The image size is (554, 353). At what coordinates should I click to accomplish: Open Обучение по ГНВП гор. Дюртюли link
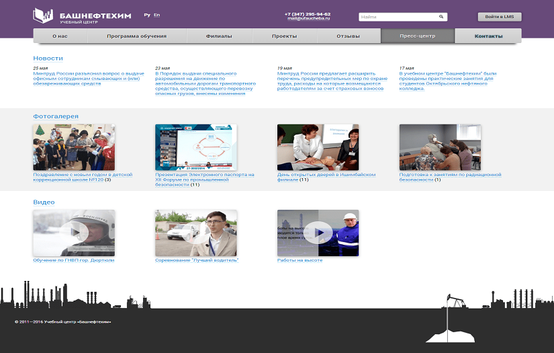tap(74, 260)
